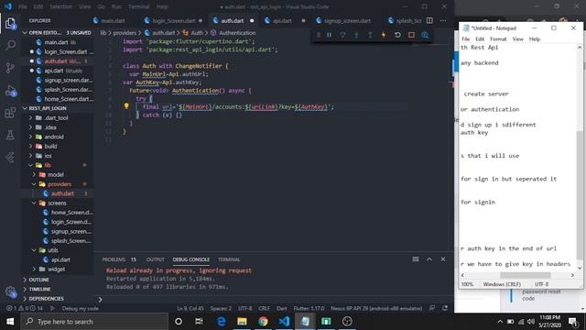Screen dimensions: 586x330
Task: Collapse the Open Editors section
Action: click(25, 33)
